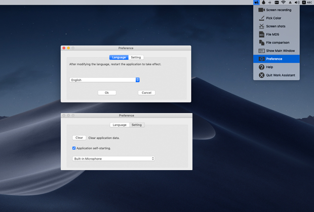Click 'Clear application data.' text
Viewport: 314px width, 212px height.
tap(104, 138)
